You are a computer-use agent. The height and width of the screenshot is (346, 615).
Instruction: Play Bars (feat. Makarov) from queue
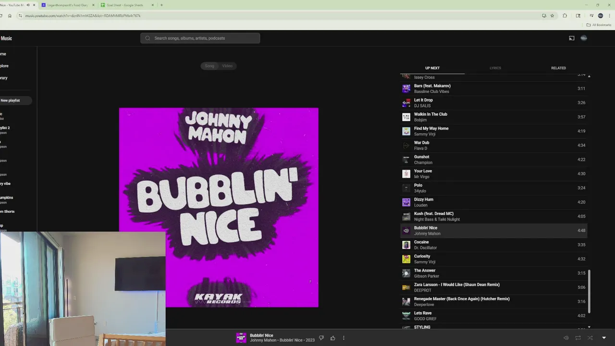point(493,88)
